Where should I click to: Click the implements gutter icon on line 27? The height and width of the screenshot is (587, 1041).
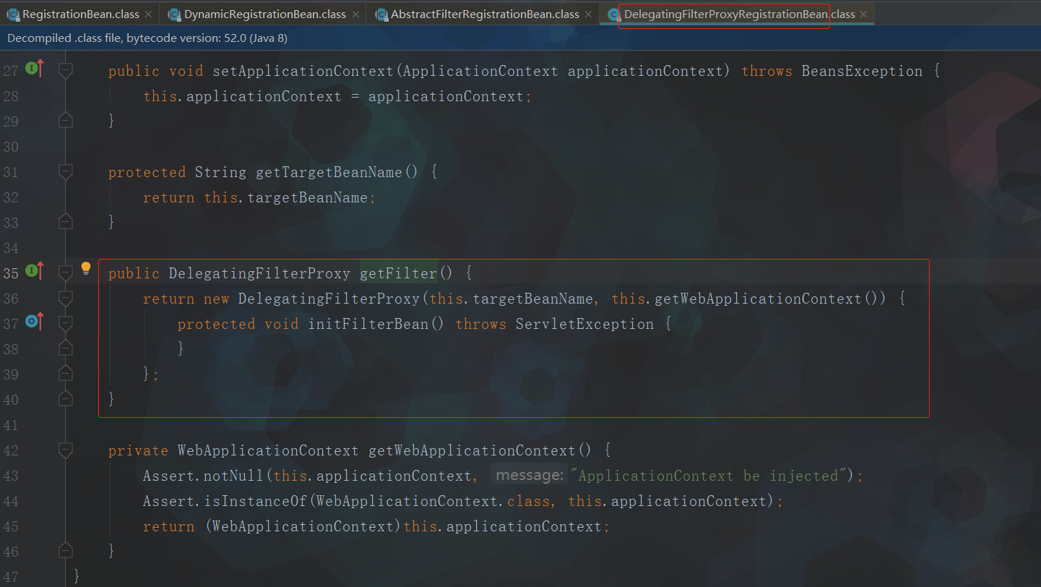point(35,69)
